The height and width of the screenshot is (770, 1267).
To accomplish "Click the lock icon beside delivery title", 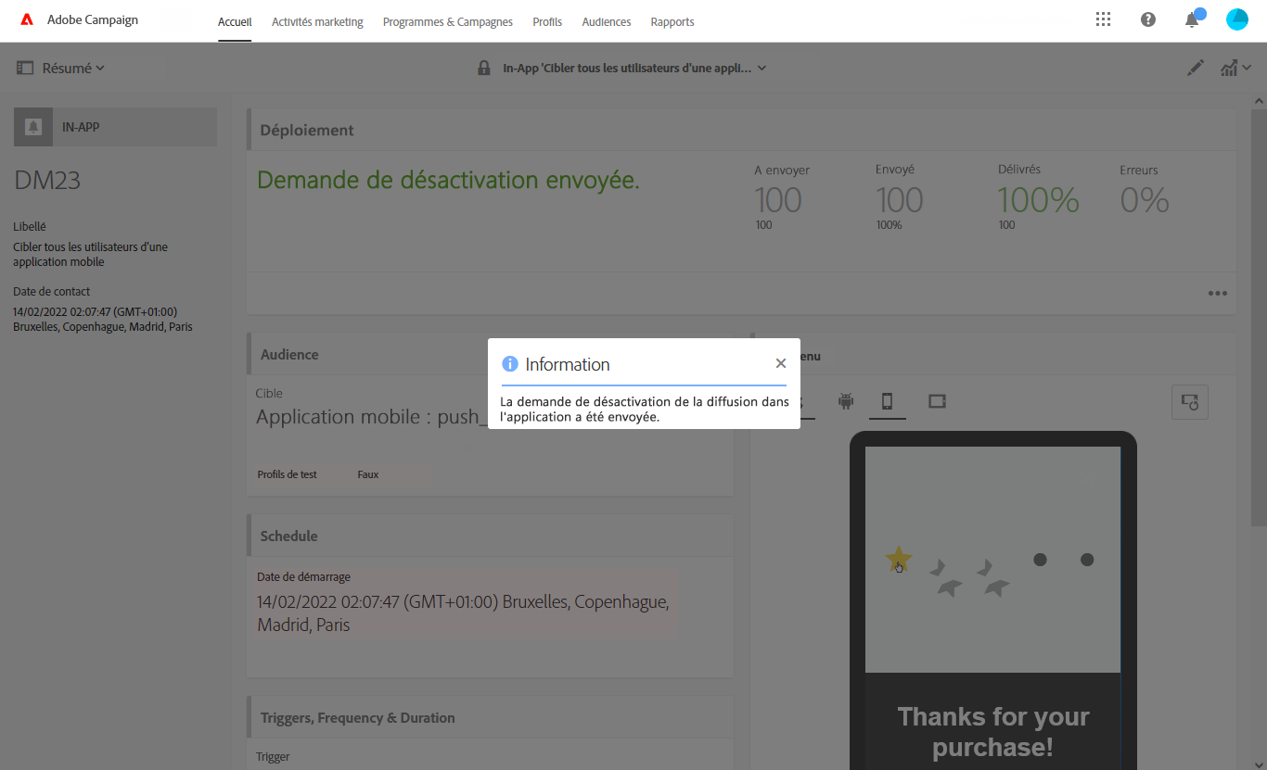I will tap(483, 68).
